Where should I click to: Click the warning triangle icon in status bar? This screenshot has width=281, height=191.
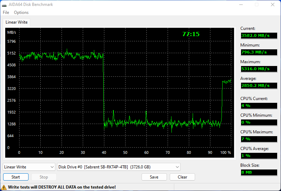tap(4, 188)
